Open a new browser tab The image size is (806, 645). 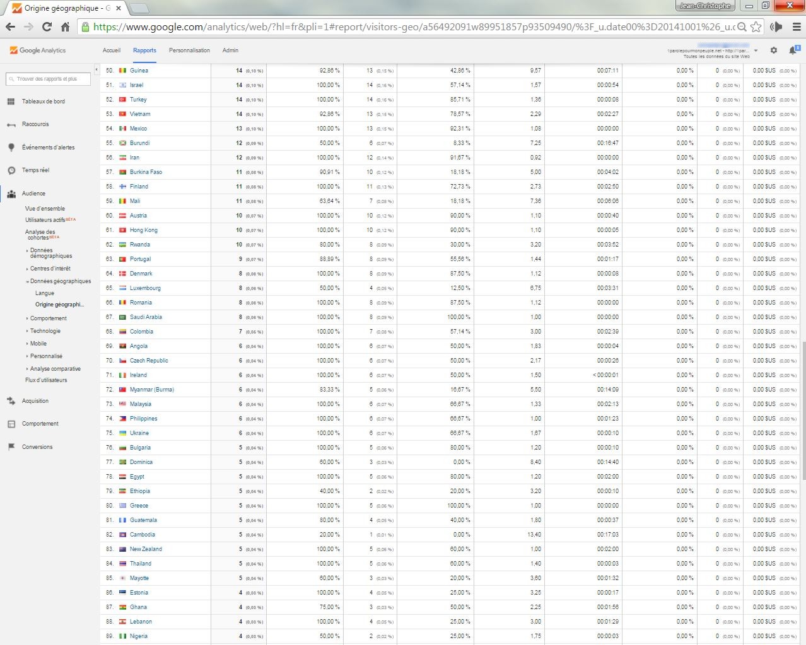coord(139,8)
